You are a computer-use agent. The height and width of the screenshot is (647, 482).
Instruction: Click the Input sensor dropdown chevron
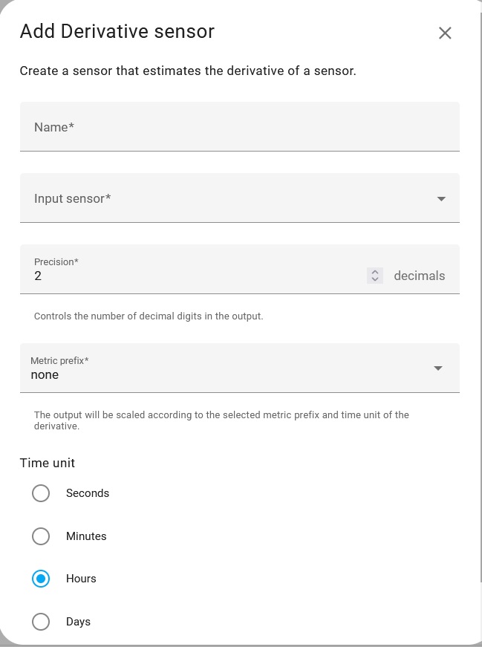tap(441, 198)
